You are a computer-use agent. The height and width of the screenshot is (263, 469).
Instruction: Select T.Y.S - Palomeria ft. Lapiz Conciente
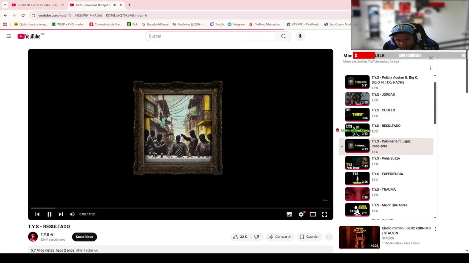(x=386, y=146)
